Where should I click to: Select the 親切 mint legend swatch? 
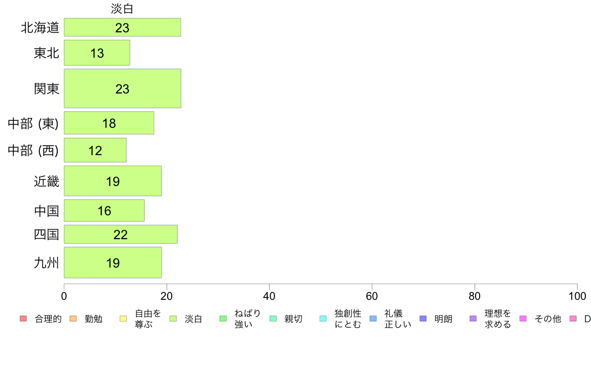tap(273, 318)
